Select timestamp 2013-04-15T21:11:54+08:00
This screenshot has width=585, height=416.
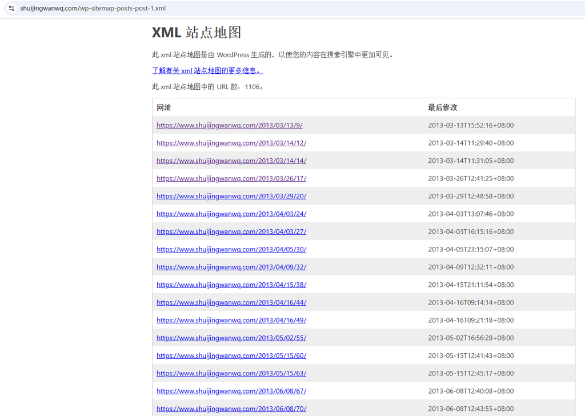click(471, 285)
